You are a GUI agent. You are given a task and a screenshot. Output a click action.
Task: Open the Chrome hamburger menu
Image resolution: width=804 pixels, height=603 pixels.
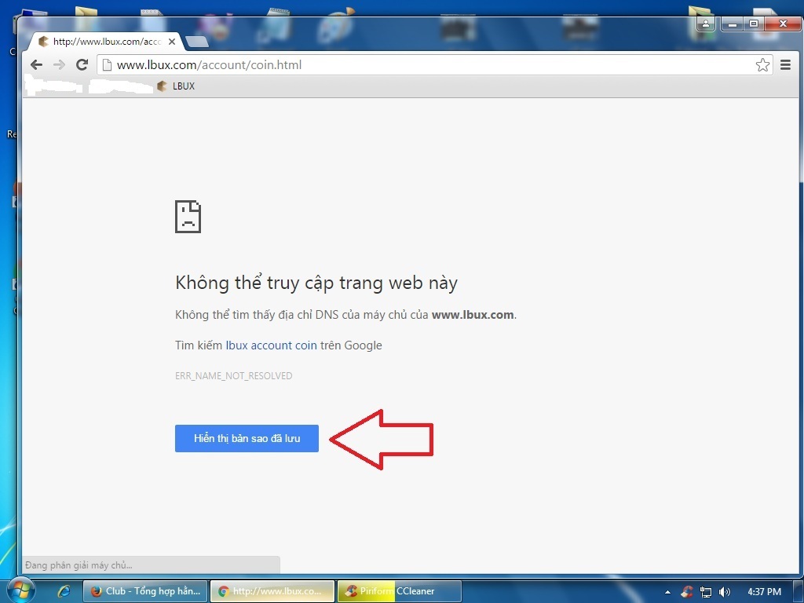tap(785, 64)
